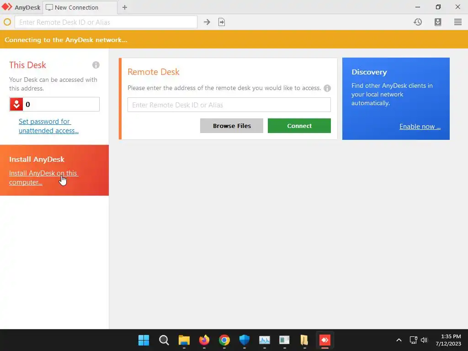
Task: Click the AnyDesk logo in title bar
Action: click(x=7, y=7)
